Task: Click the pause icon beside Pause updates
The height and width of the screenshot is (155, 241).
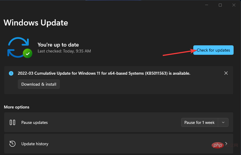Action: (x=12, y=122)
